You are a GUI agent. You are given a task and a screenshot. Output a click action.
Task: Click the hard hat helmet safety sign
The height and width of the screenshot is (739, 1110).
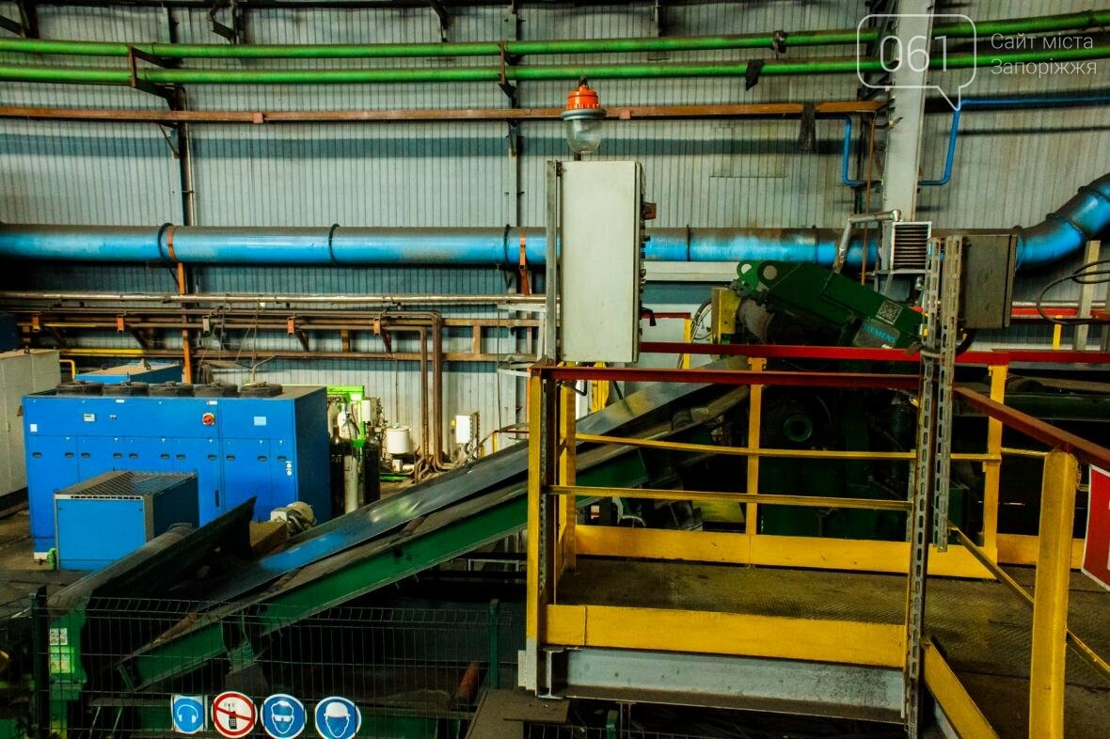[x=338, y=718]
